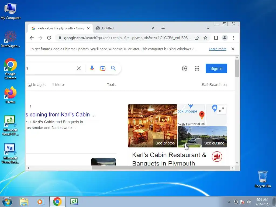The image size is (276, 207).
Task: Click the Sign in button
Action: click(x=216, y=68)
